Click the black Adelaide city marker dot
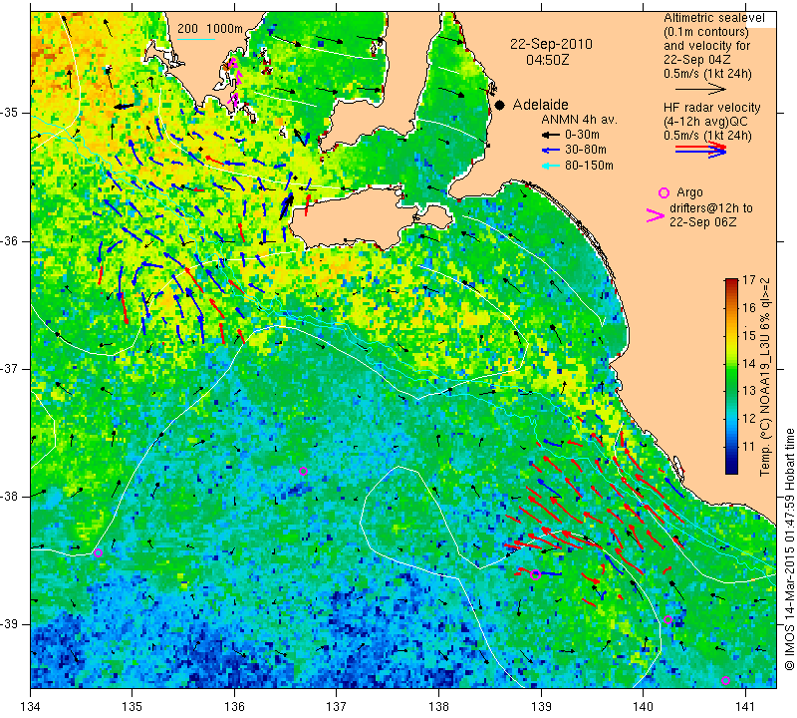 click(x=500, y=106)
